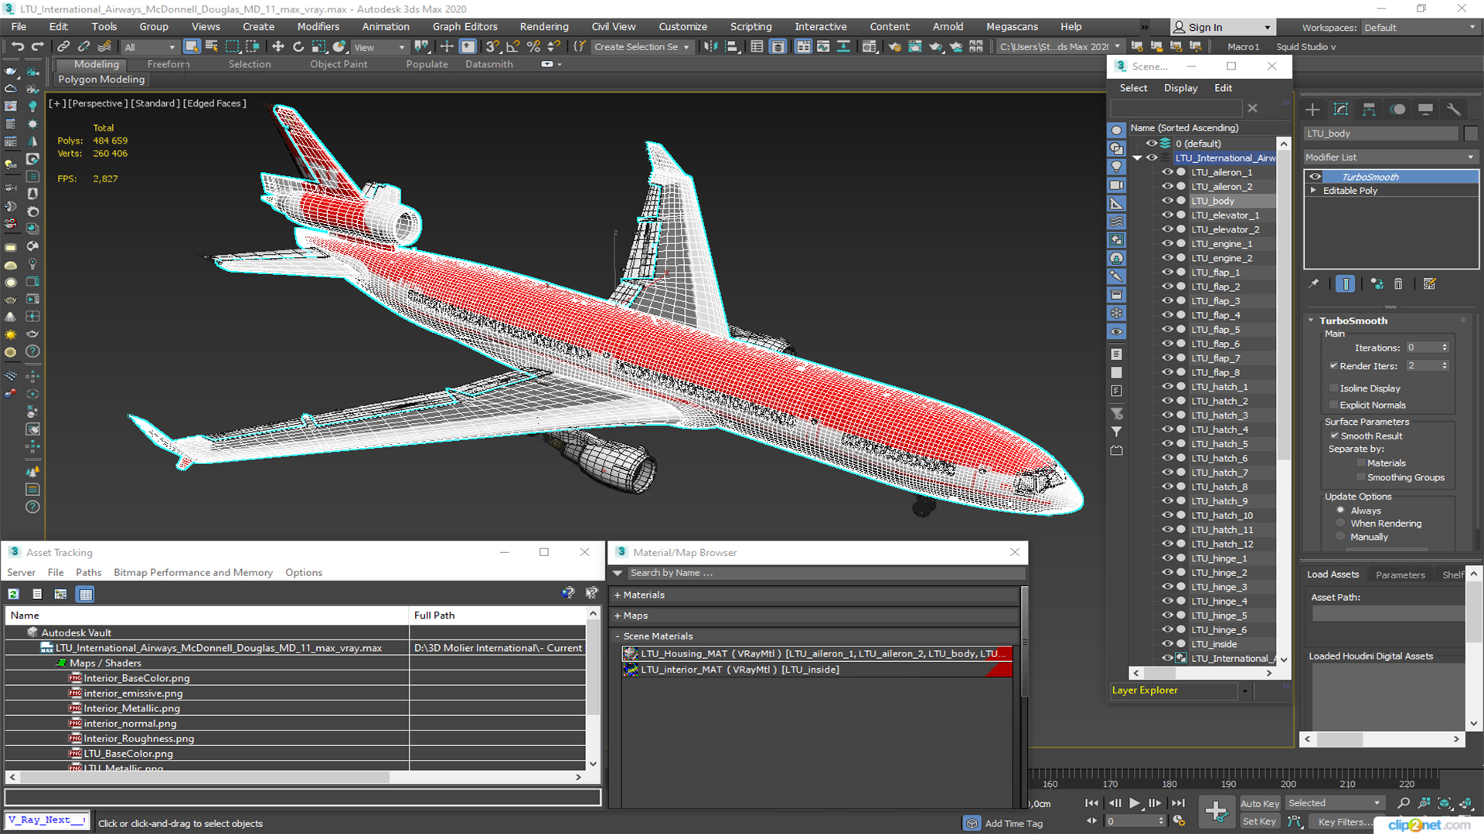Click Play Animation button
Viewport: 1484px width, 834px height.
(1135, 803)
